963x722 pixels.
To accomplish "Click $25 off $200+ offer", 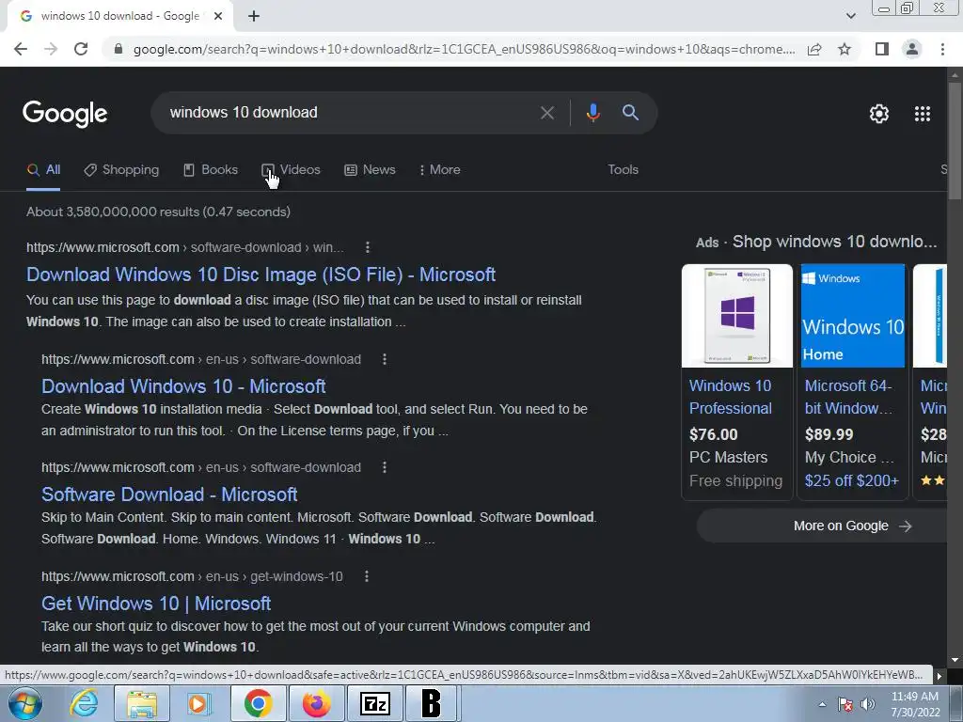I will pos(851,480).
